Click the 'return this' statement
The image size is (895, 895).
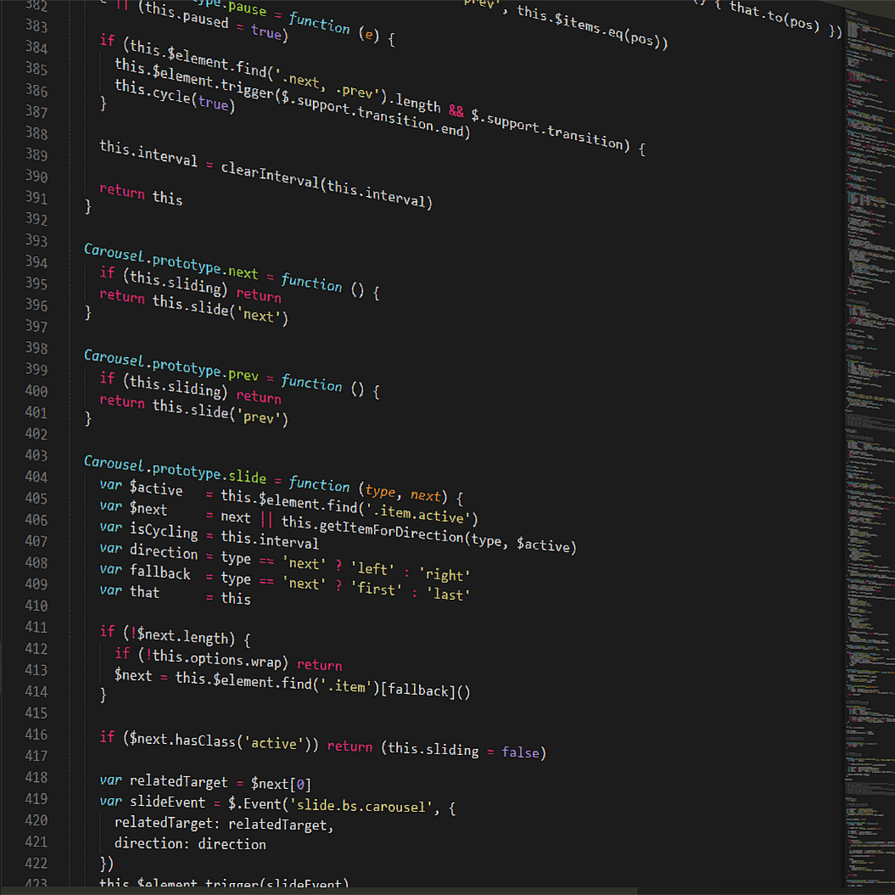141,194
